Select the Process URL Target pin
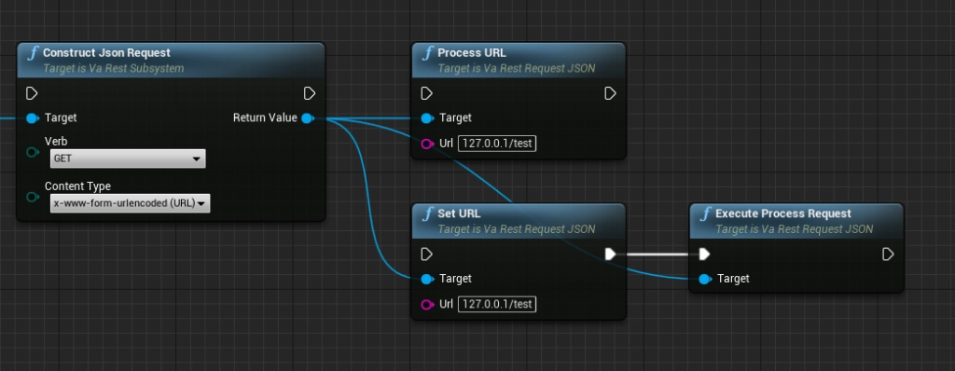Image resolution: width=955 pixels, height=371 pixels. [427, 118]
